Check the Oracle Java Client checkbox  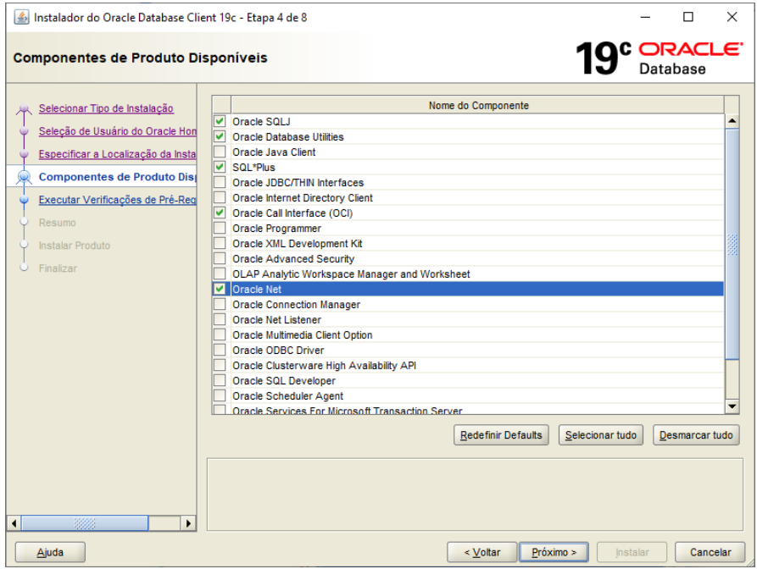point(220,152)
